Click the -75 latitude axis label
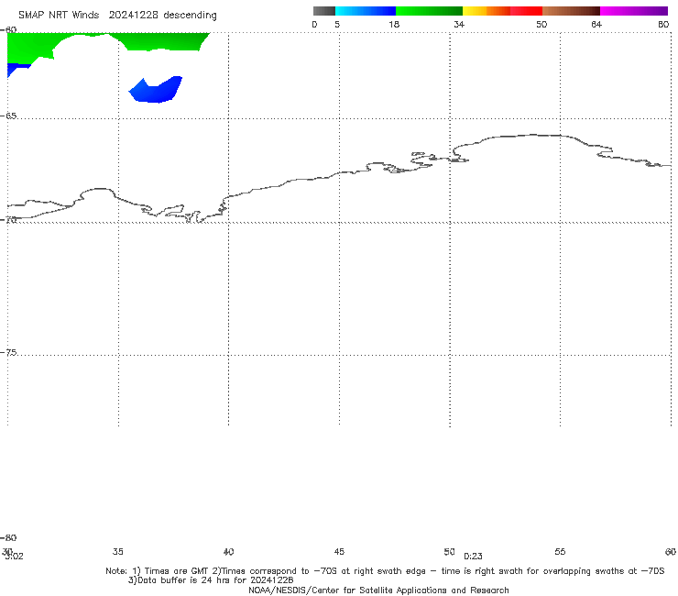This screenshot has width=678, height=596. [x=9, y=353]
